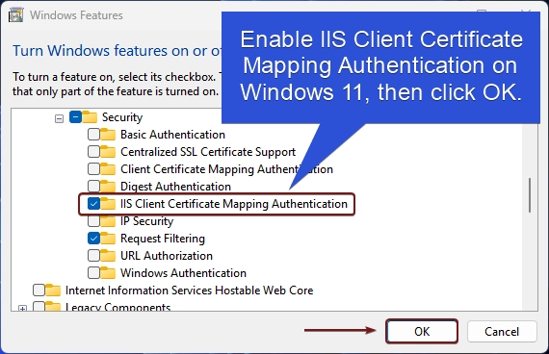Enable the Windows Authentication checkbox
Viewport: 549px width, 354px height.
pyautogui.click(x=93, y=273)
